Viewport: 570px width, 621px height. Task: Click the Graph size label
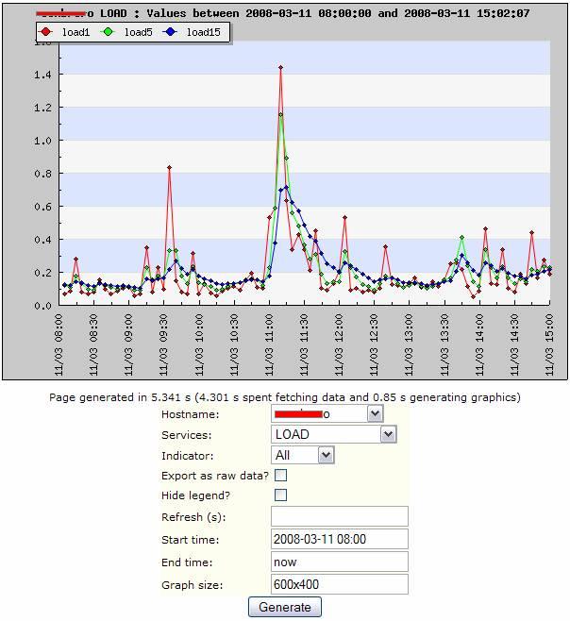click(193, 585)
